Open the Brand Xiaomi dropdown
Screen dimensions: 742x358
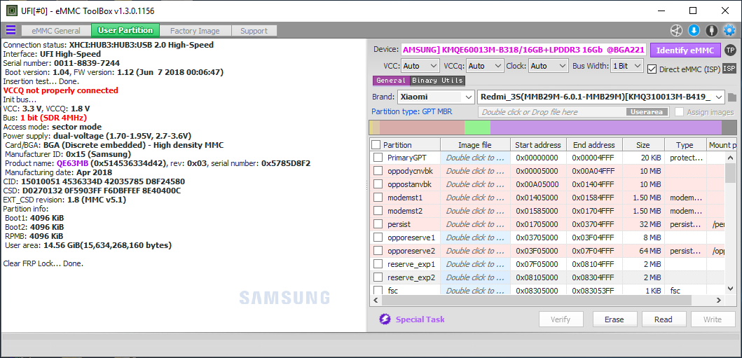point(435,97)
